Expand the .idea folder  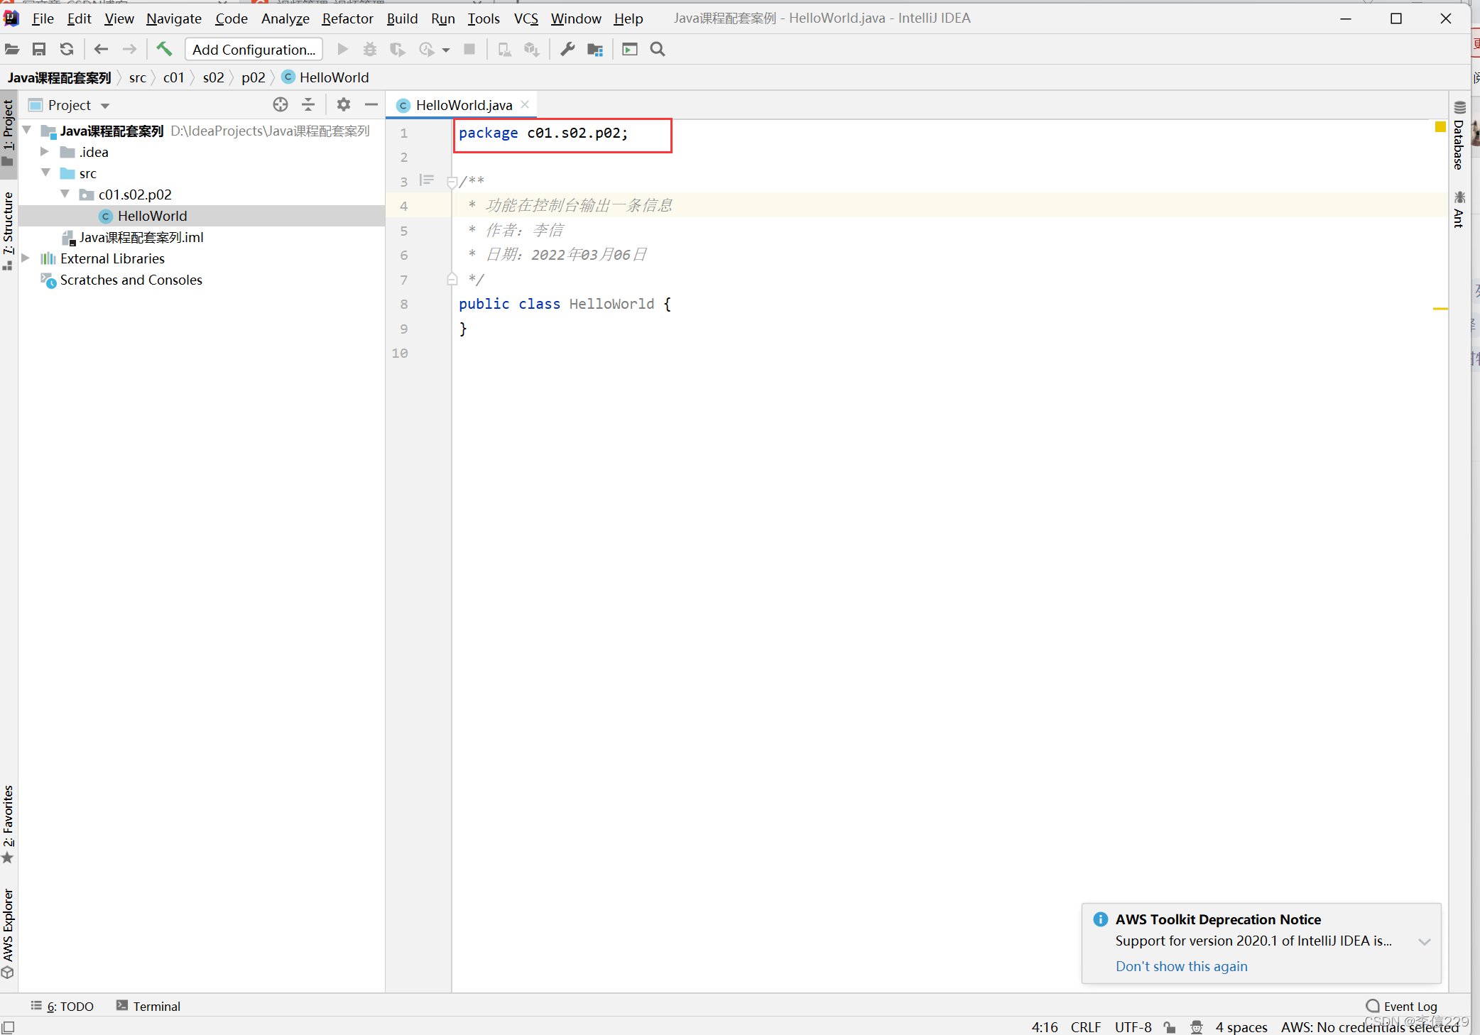pyautogui.click(x=45, y=152)
